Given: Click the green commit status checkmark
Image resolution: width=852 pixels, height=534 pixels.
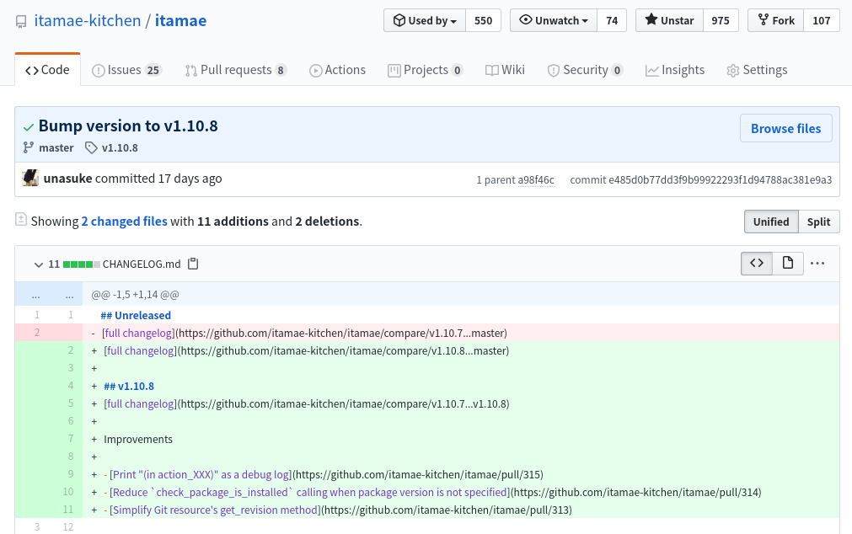Looking at the screenshot, I should pyautogui.click(x=29, y=127).
